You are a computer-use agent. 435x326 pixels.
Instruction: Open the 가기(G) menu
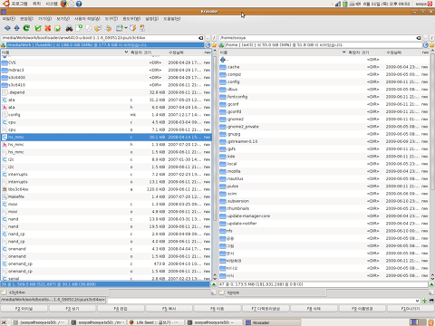(x=44, y=19)
